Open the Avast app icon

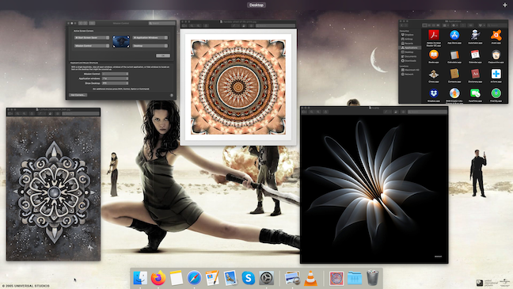[x=496, y=35]
